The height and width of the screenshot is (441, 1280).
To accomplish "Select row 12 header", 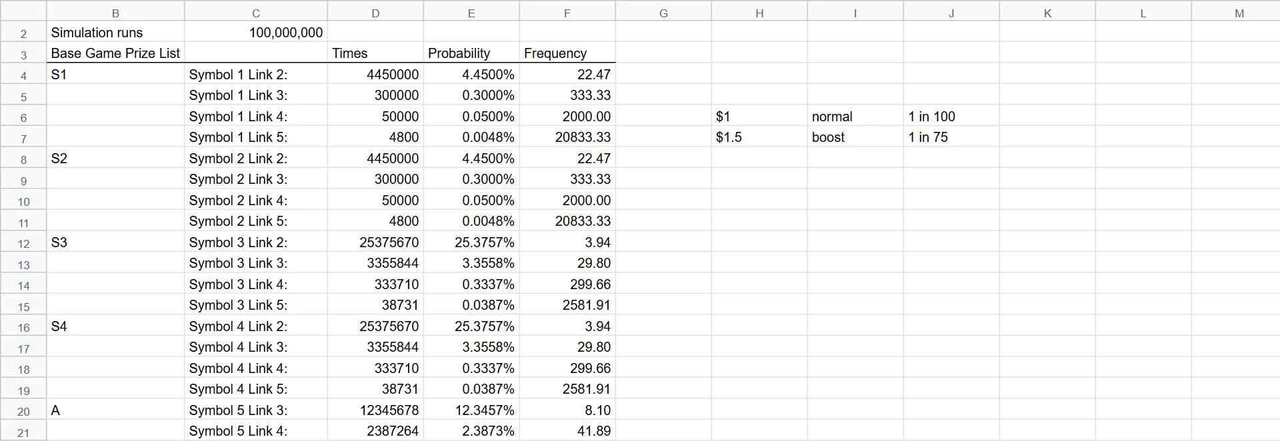I will [x=23, y=242].
